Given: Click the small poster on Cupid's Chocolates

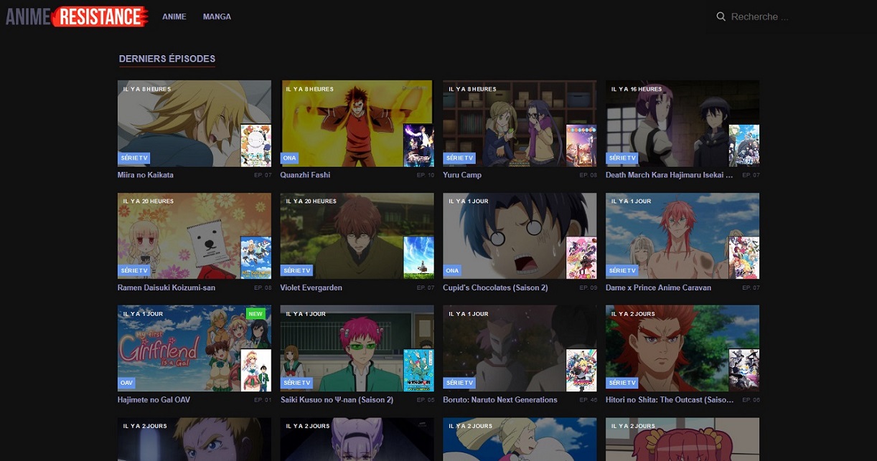Looking at the screenshot, I should pos(581,258).
